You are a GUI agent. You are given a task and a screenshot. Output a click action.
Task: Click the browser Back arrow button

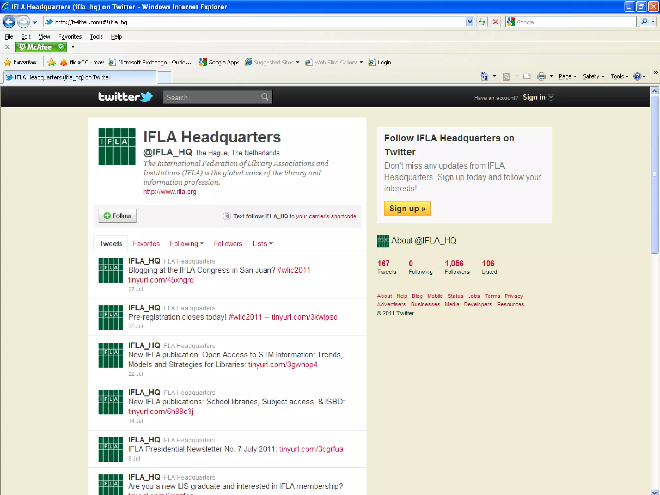[9, 22]
